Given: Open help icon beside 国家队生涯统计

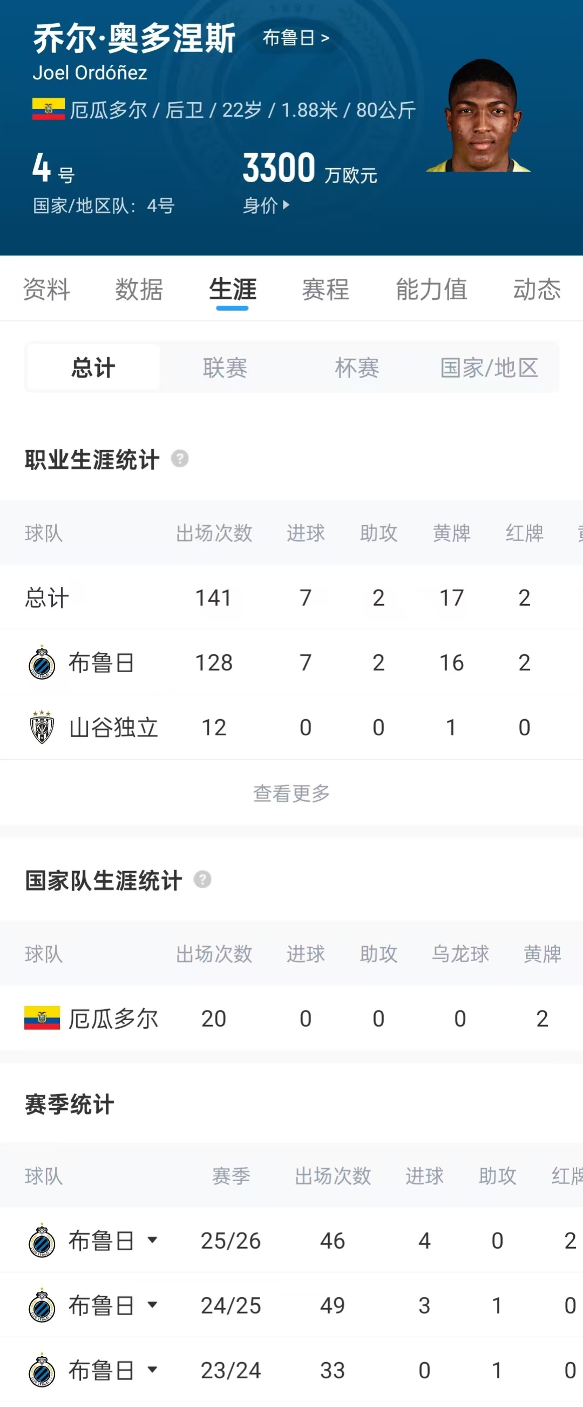Looking at the screenshot, I should click(x=202, y=880).
